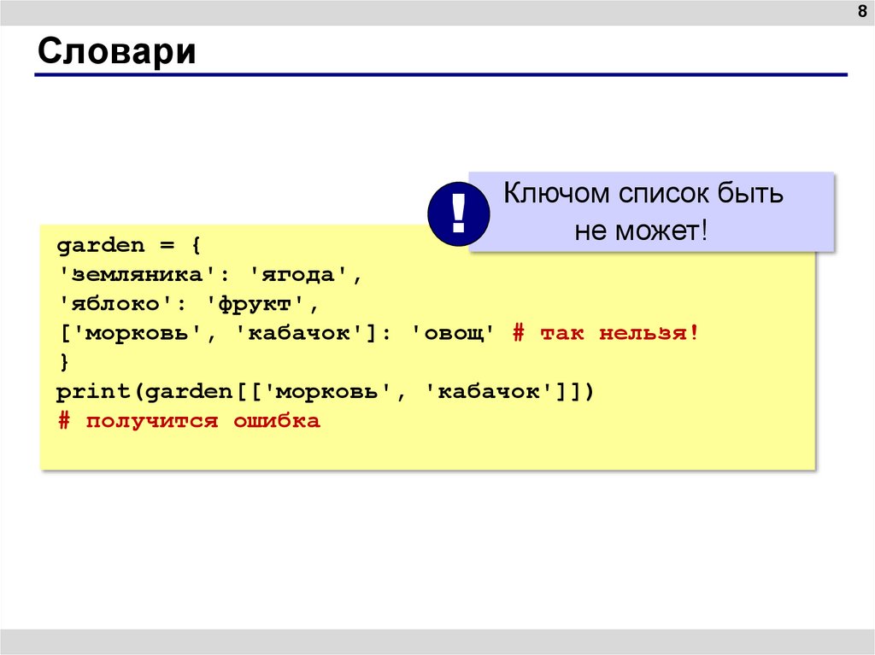Click the gray bar at slide bottom
875x655 pixels.
tap(437, 641)
